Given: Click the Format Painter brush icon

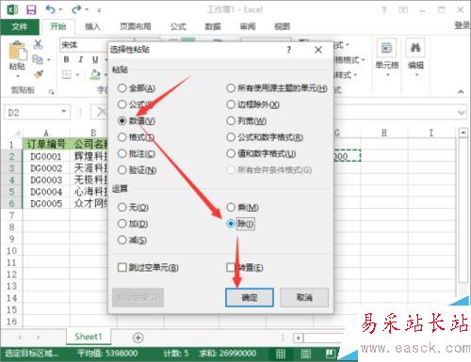Looking at the screenshot, I should [x=38, y=74].
